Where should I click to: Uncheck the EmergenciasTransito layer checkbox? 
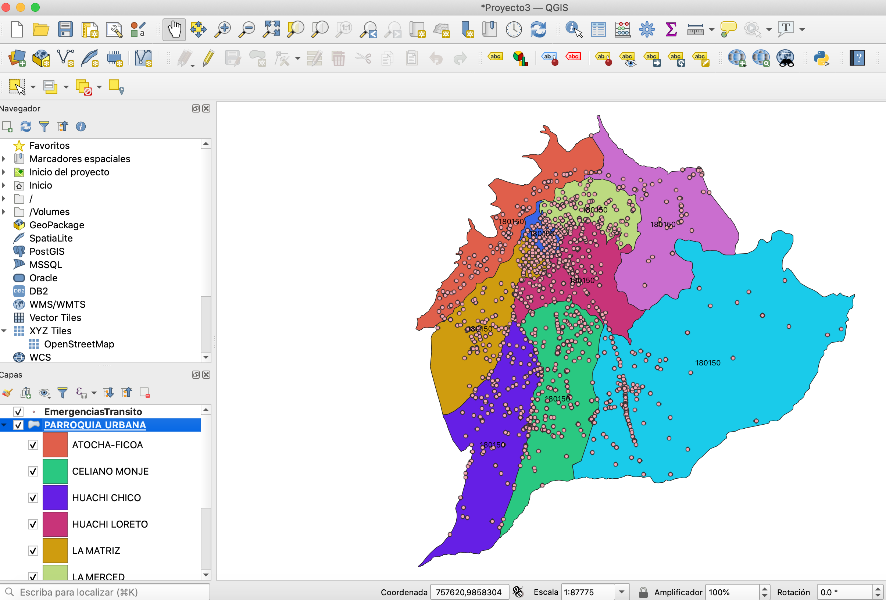(x=18, y=412)
